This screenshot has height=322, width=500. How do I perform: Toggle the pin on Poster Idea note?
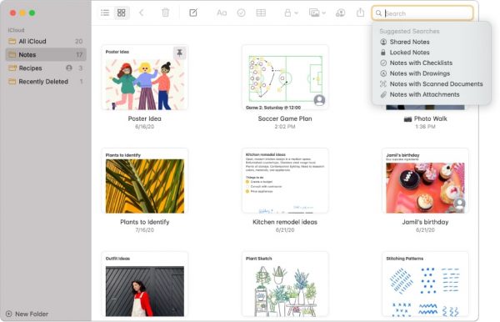click(179, 53)
